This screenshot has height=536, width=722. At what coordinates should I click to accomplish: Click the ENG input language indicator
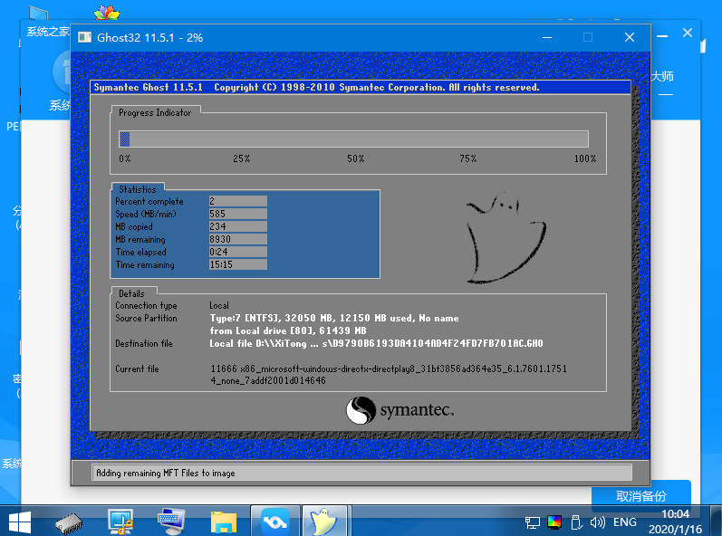pos(625,522)
